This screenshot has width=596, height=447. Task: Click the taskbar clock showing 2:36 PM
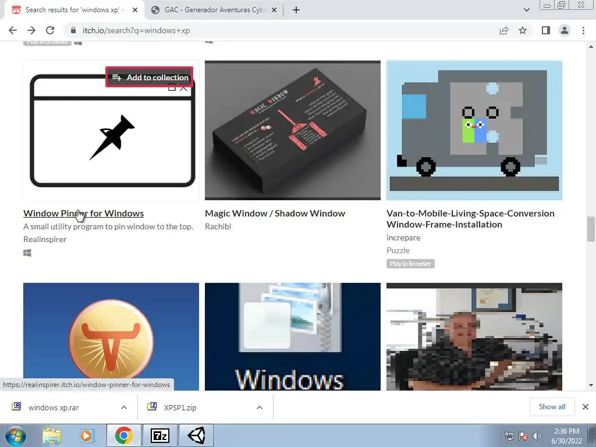(566, 436)
